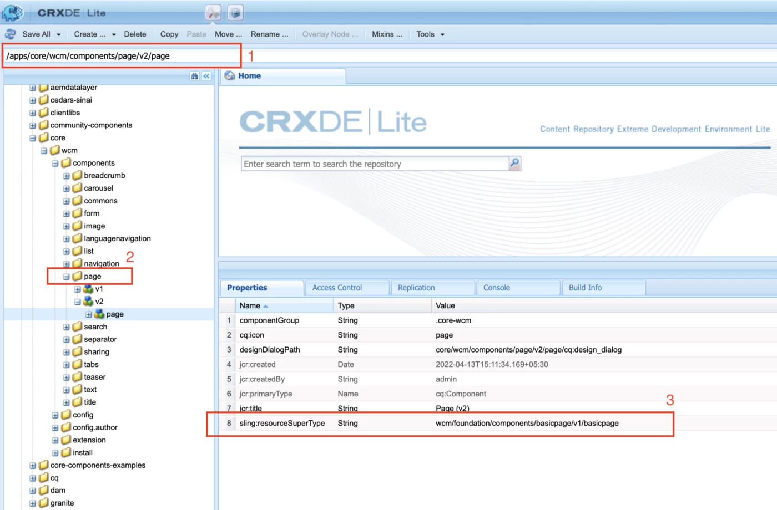Click the Delete button
This screenshot has height=510, width=777.
[x=135, y=34]
